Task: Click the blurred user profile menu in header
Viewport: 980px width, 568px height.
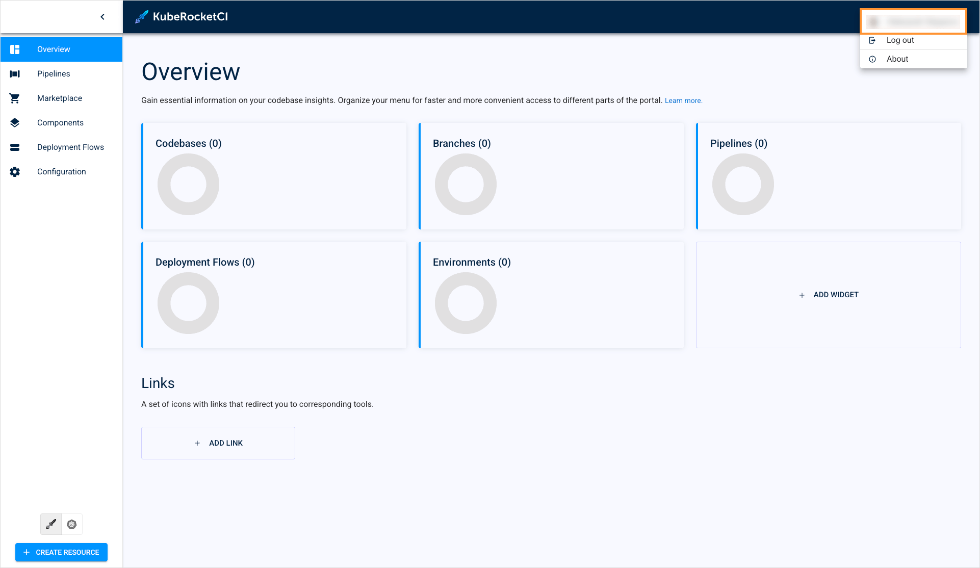Action: [x=913, y=22]
